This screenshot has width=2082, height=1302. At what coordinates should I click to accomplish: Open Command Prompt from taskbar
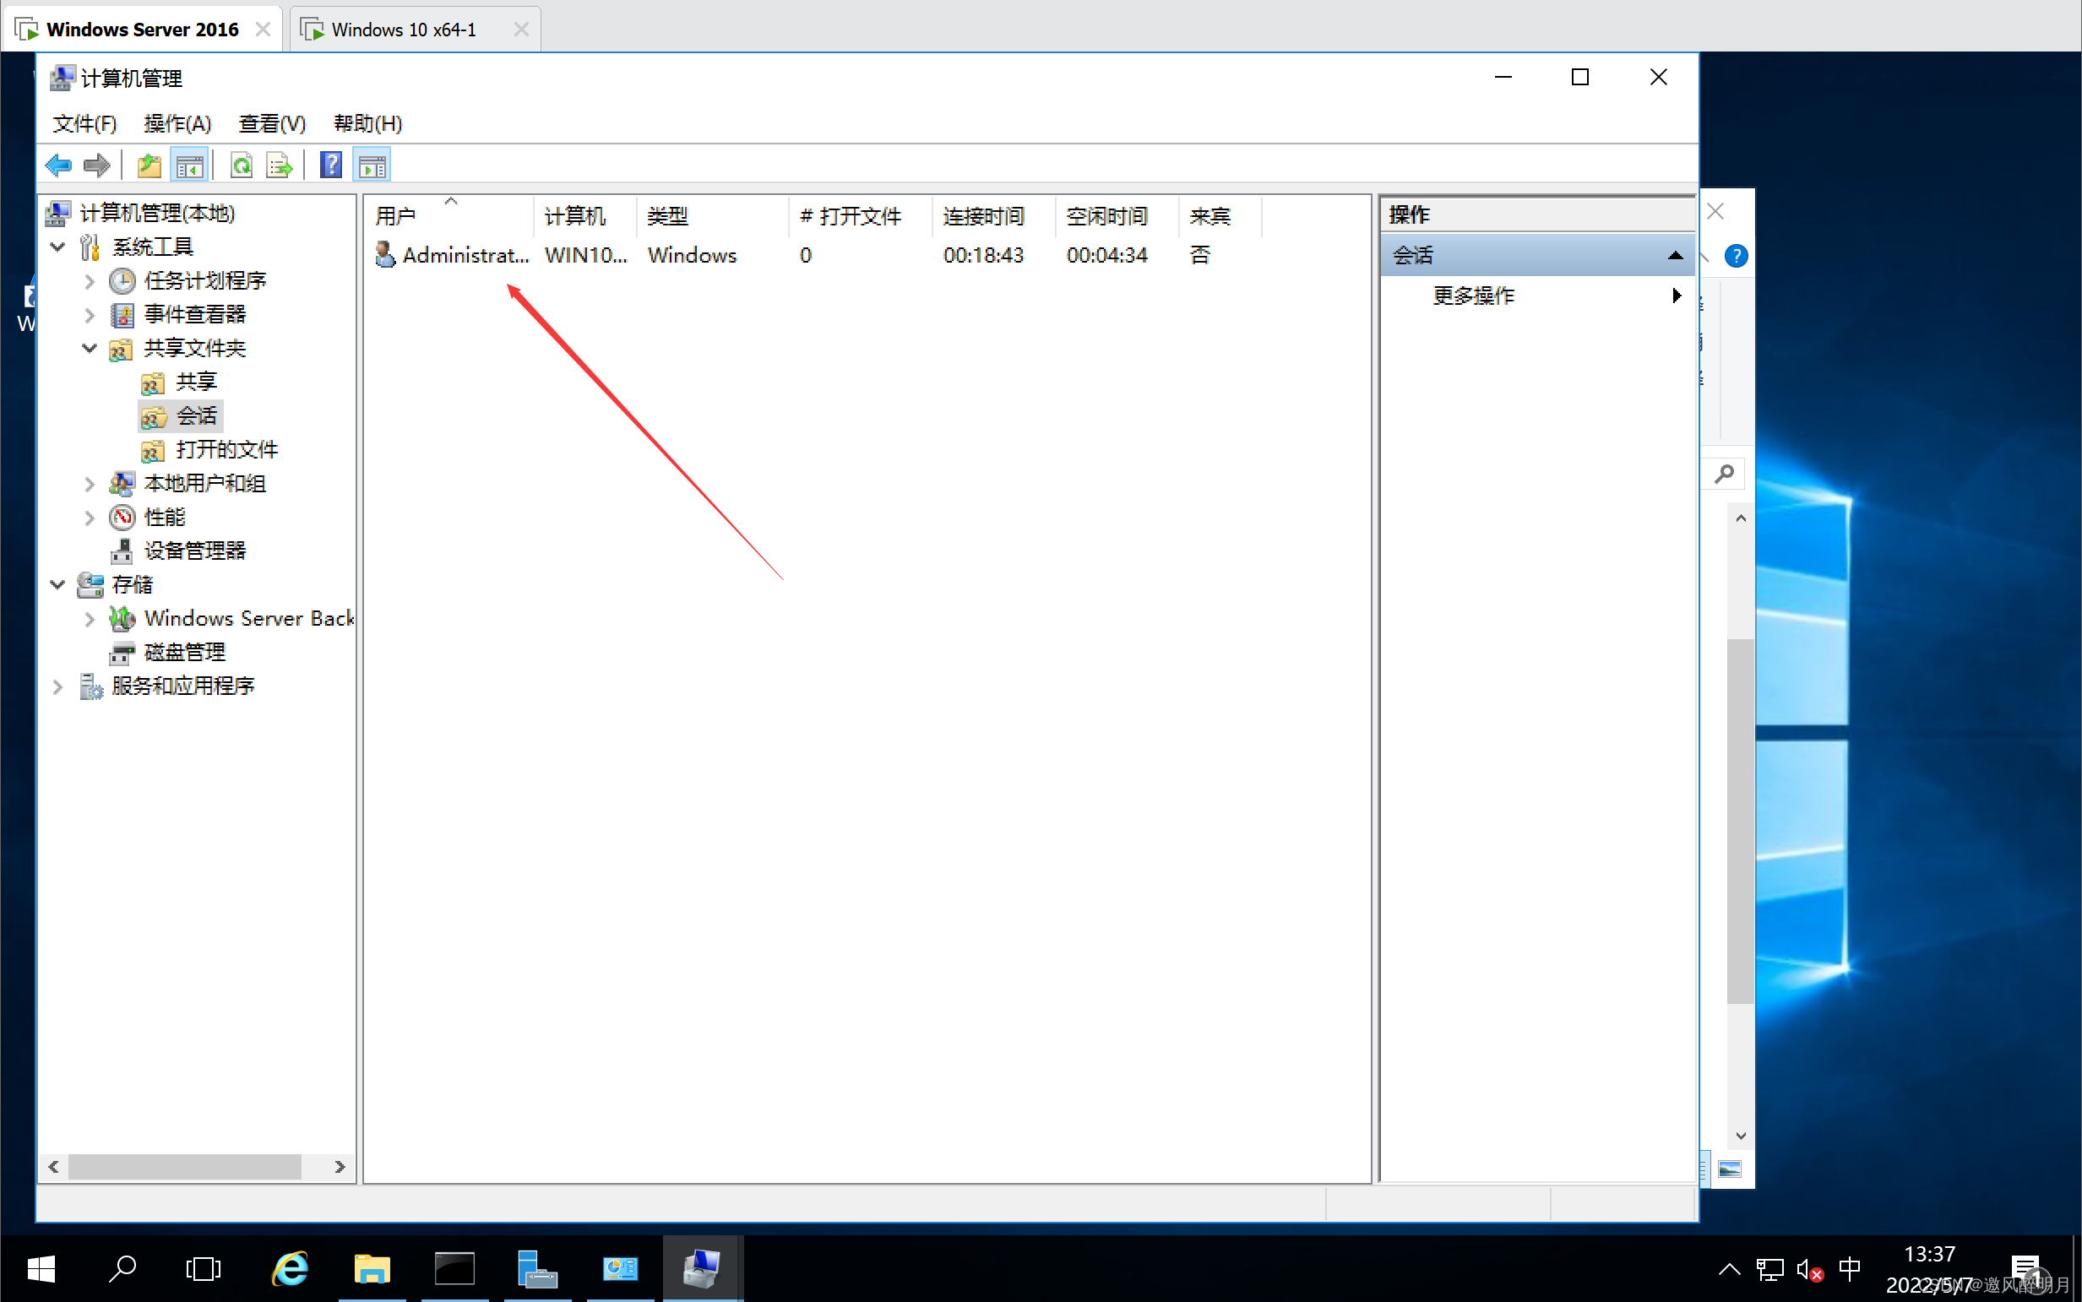(x=454, y=1268)
